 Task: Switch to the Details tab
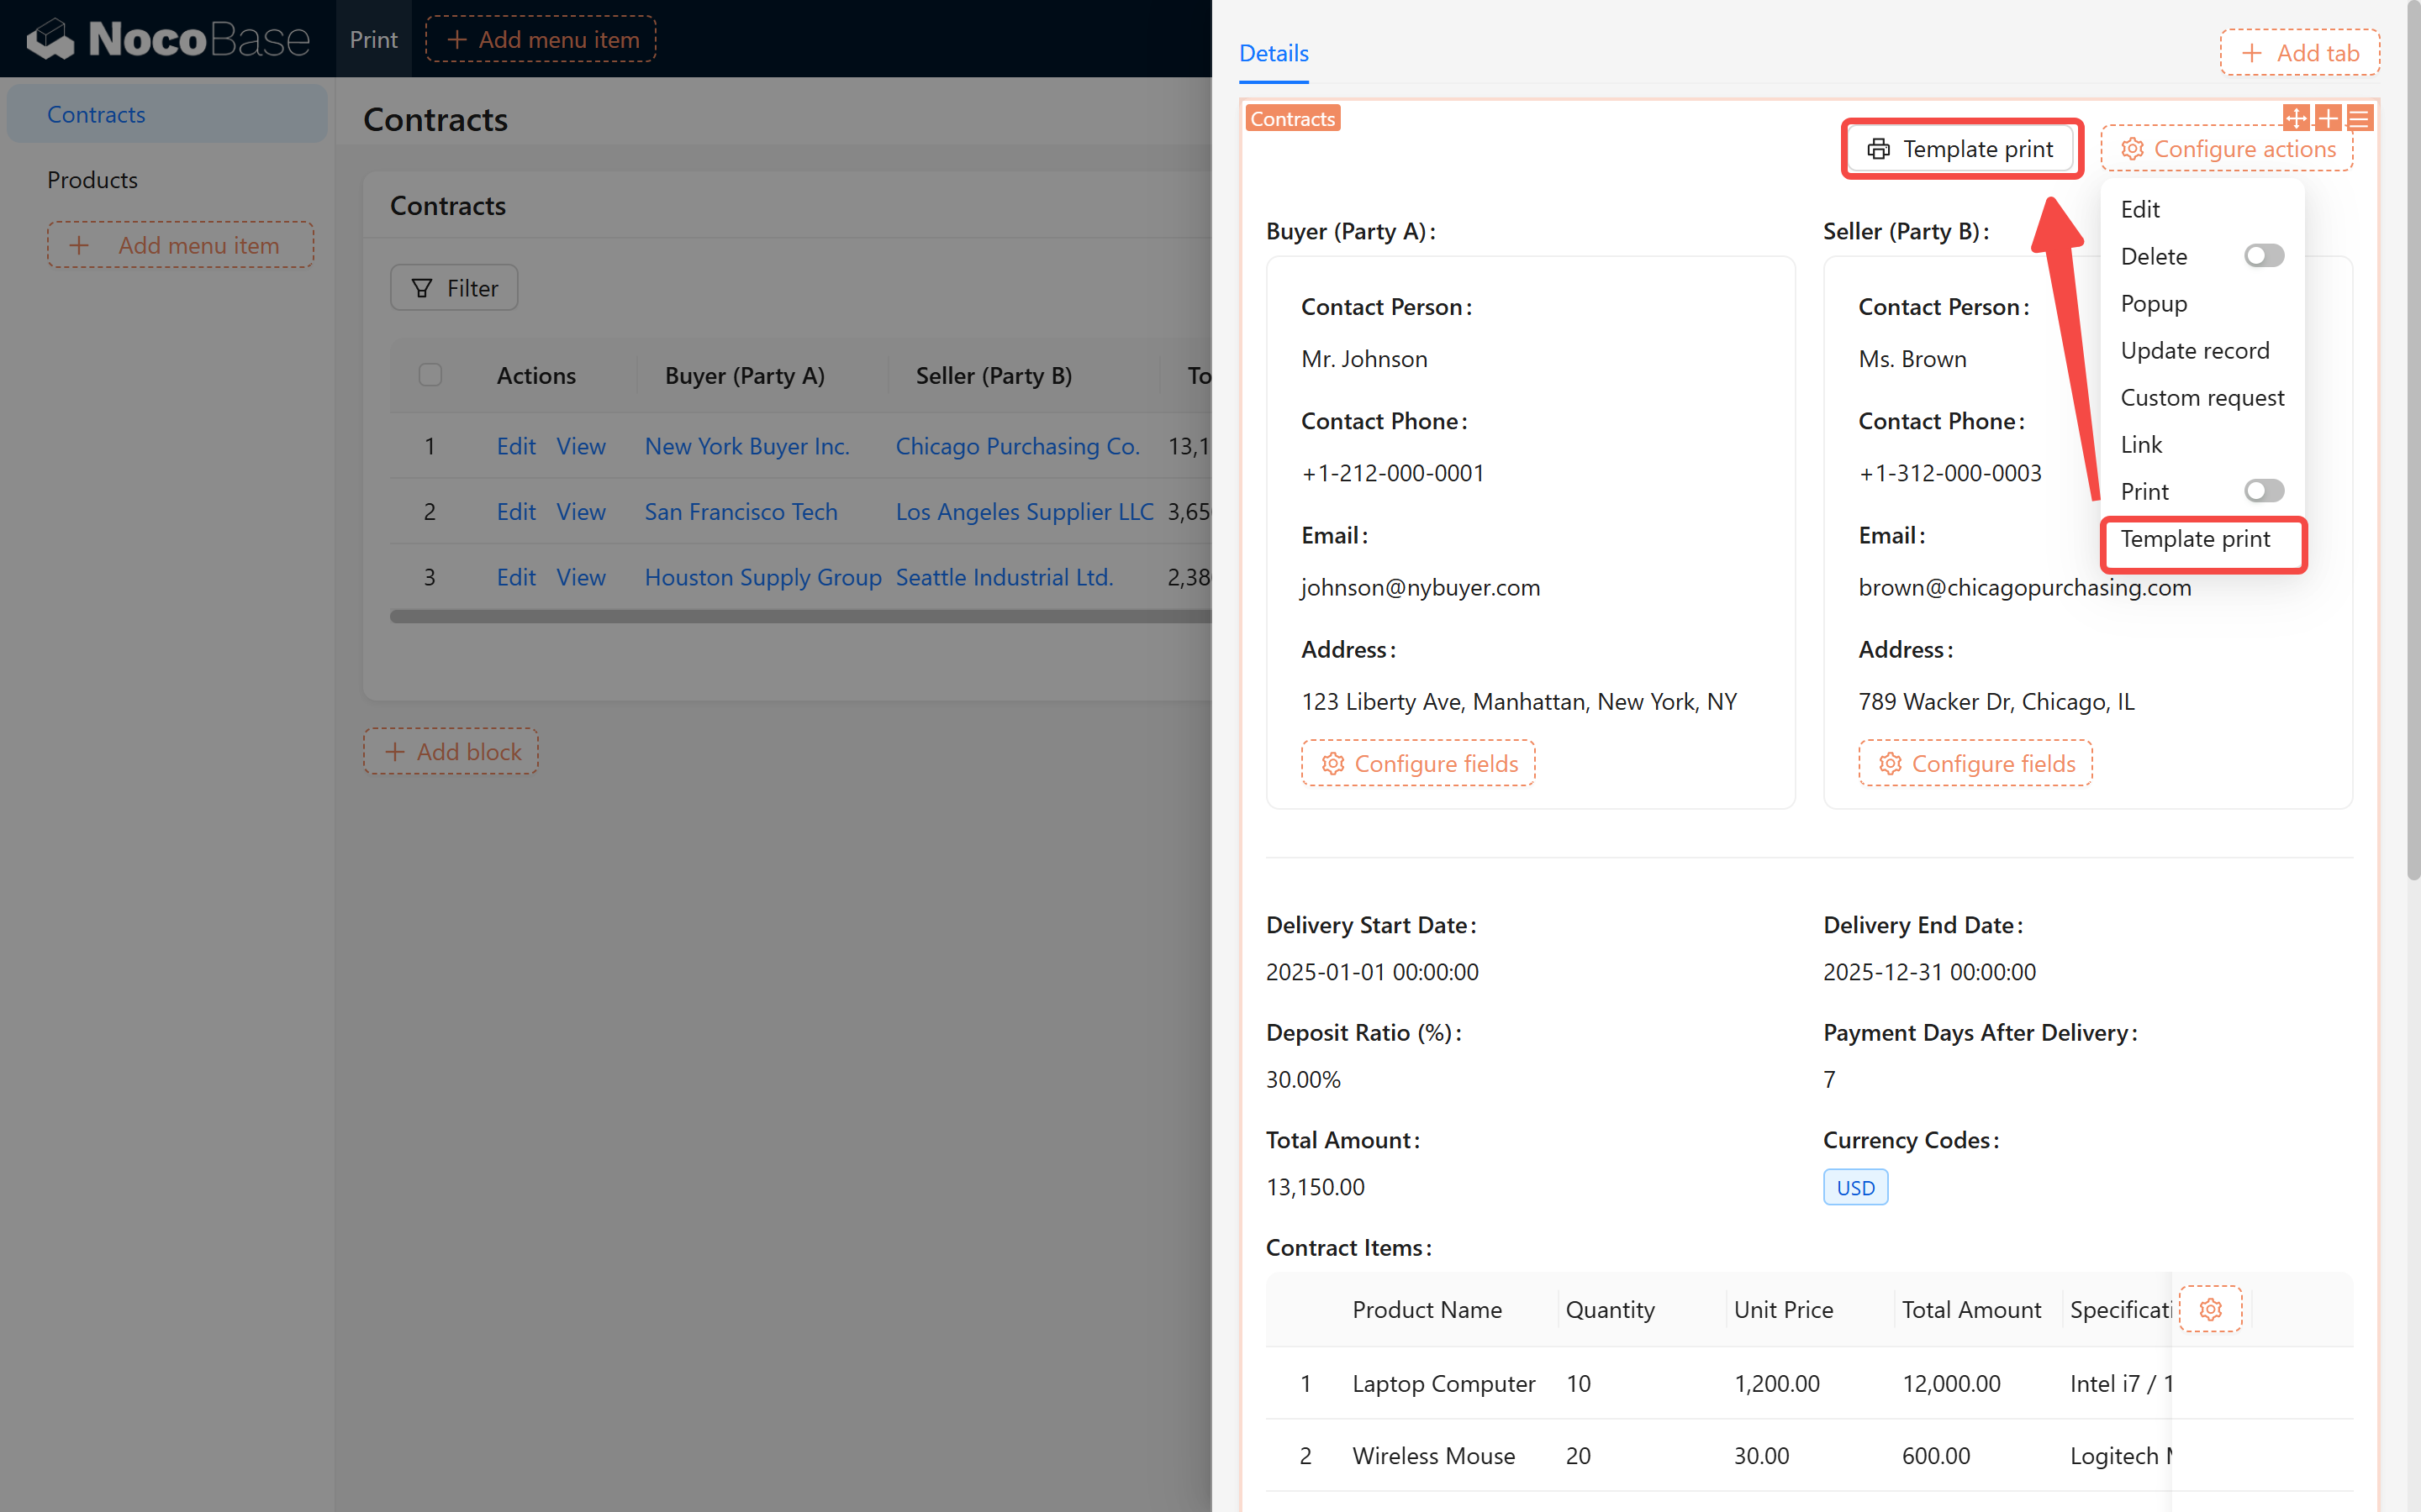[x=1274, y=53]
